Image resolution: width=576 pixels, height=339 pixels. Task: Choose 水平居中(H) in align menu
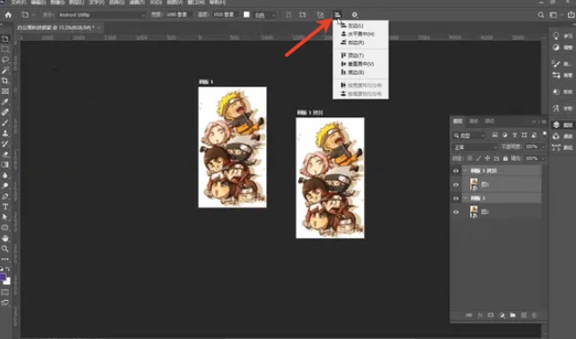(360, 34)
